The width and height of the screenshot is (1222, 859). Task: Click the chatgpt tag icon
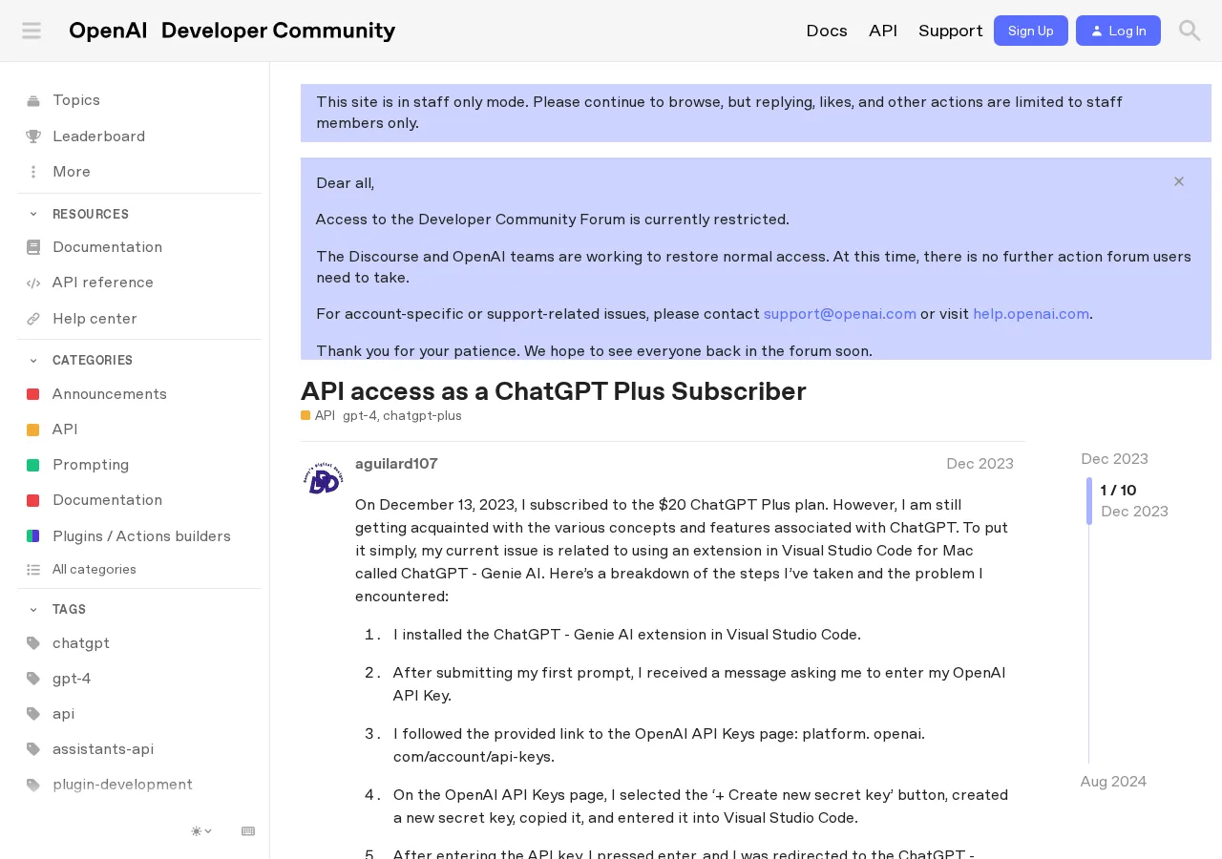pyautogui.click(x=33, y=643)
